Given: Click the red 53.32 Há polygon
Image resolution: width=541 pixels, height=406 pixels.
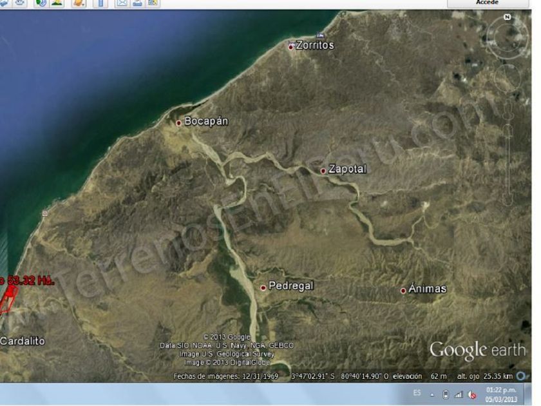Looking at the screenshot, I should (x=8, y=300).
